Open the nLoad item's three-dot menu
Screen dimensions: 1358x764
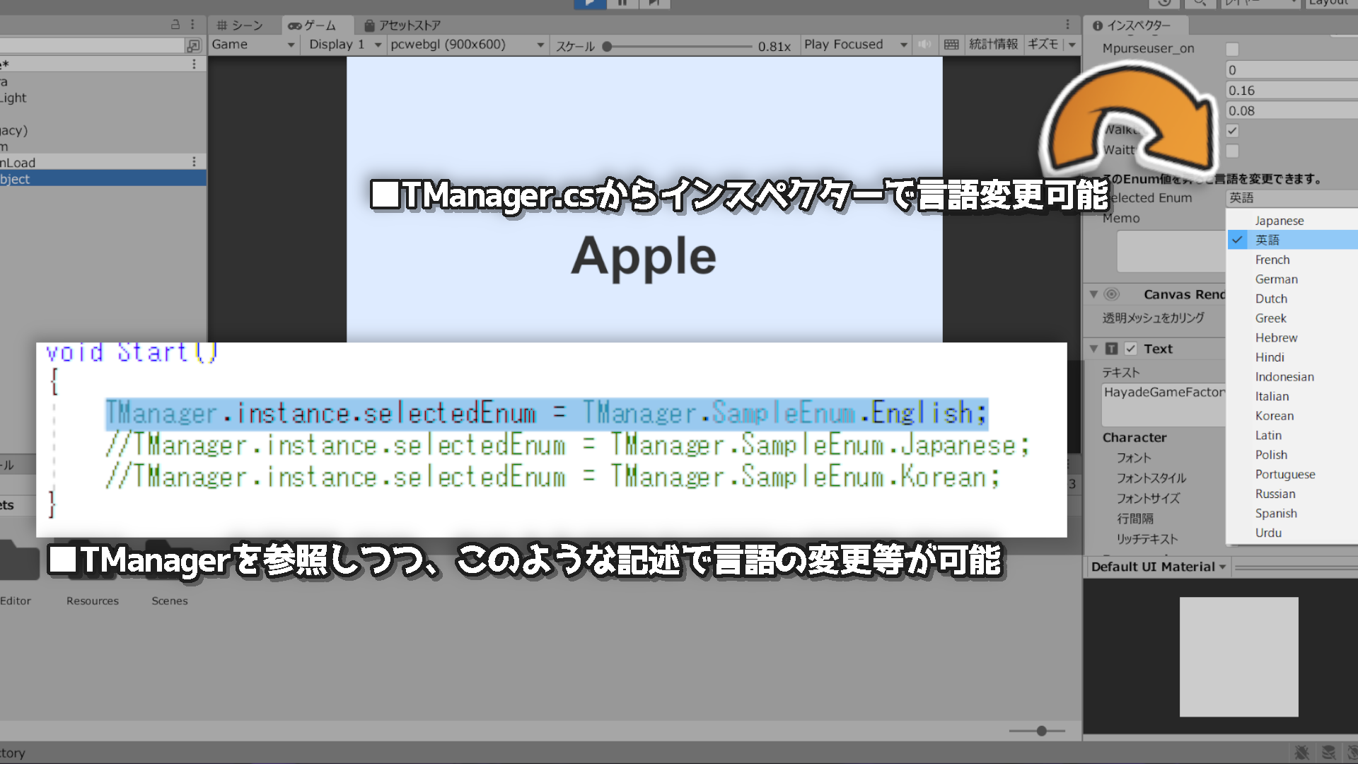coord(194,162)
